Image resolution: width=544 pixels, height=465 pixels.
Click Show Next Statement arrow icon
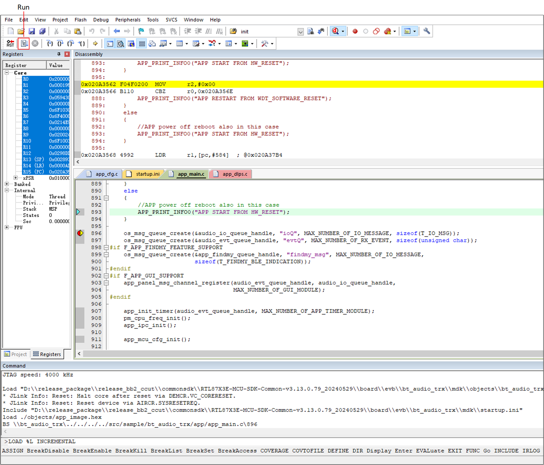pyautogui.click(x=95, y=44)
